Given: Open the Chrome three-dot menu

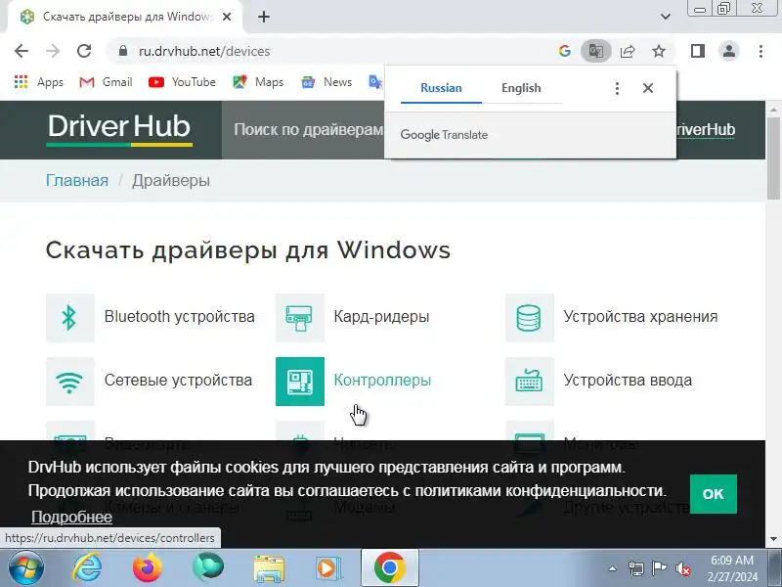Looking at the screenshot, I should pos(760,51).
